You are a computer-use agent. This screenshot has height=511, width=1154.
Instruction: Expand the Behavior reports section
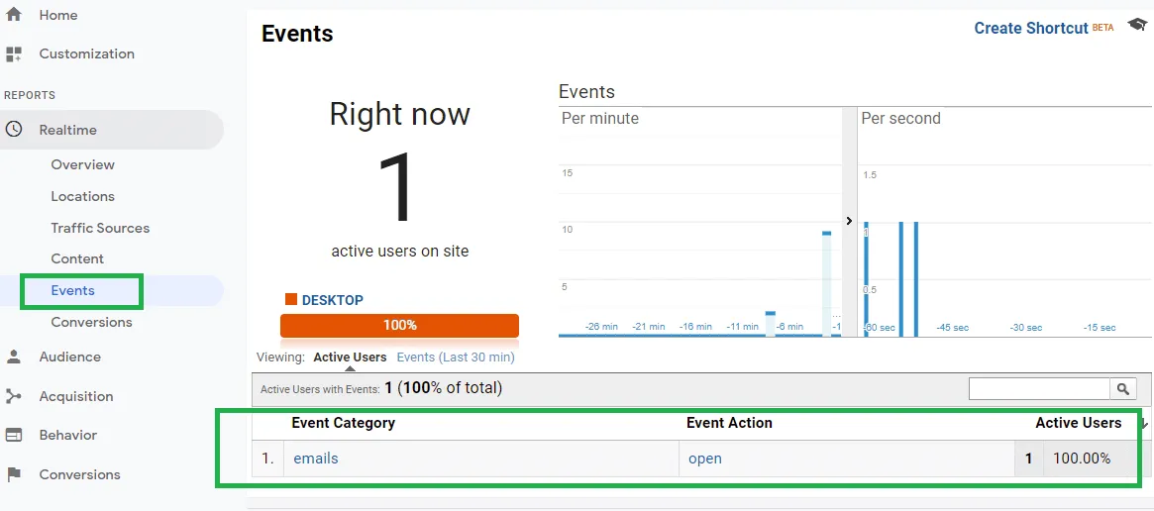point(67,435)
